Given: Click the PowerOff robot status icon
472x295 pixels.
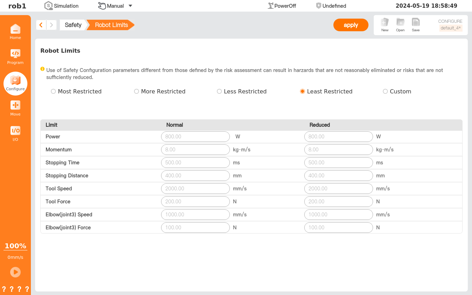Looking at the screenshot, I should click(x=271, y=6).
